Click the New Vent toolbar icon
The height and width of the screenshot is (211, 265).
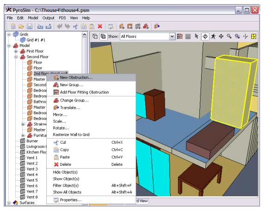[x=138, y=26]
